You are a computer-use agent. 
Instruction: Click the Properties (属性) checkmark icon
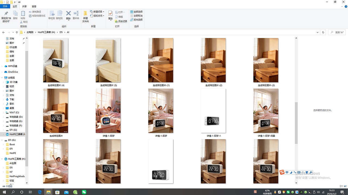coord(110,13)
